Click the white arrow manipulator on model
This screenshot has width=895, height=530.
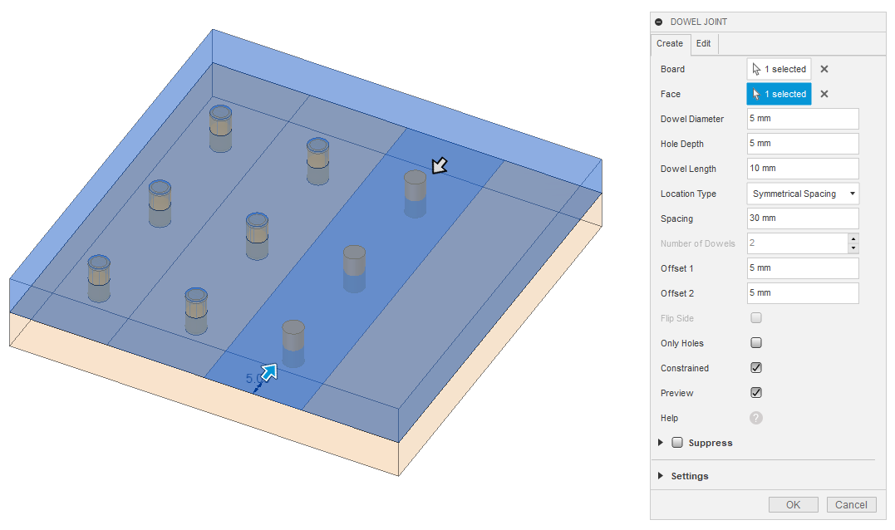(x=439, y=166)
